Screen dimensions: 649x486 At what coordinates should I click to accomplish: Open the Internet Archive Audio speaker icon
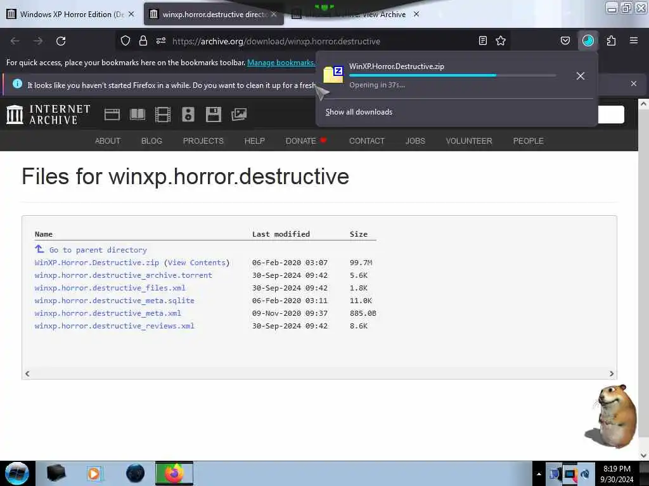pos(188,115)
